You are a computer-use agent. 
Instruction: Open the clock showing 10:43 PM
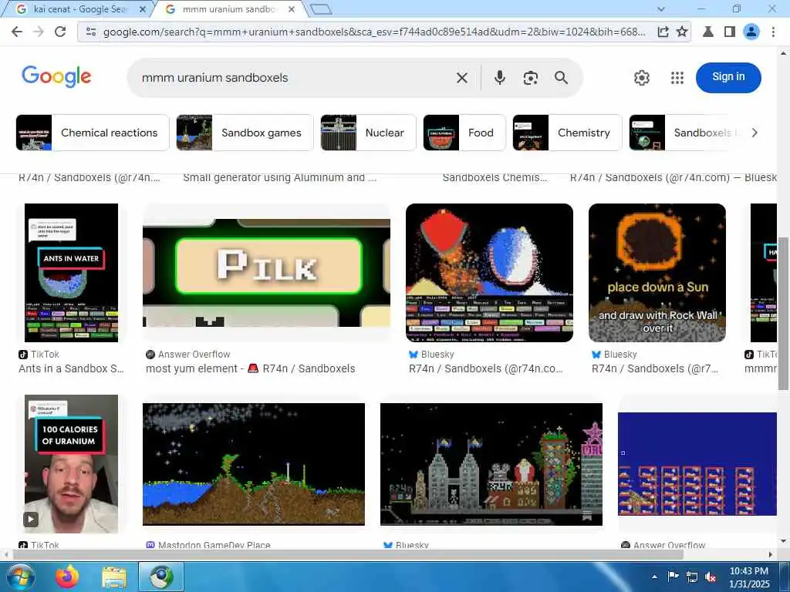point(749,577)
